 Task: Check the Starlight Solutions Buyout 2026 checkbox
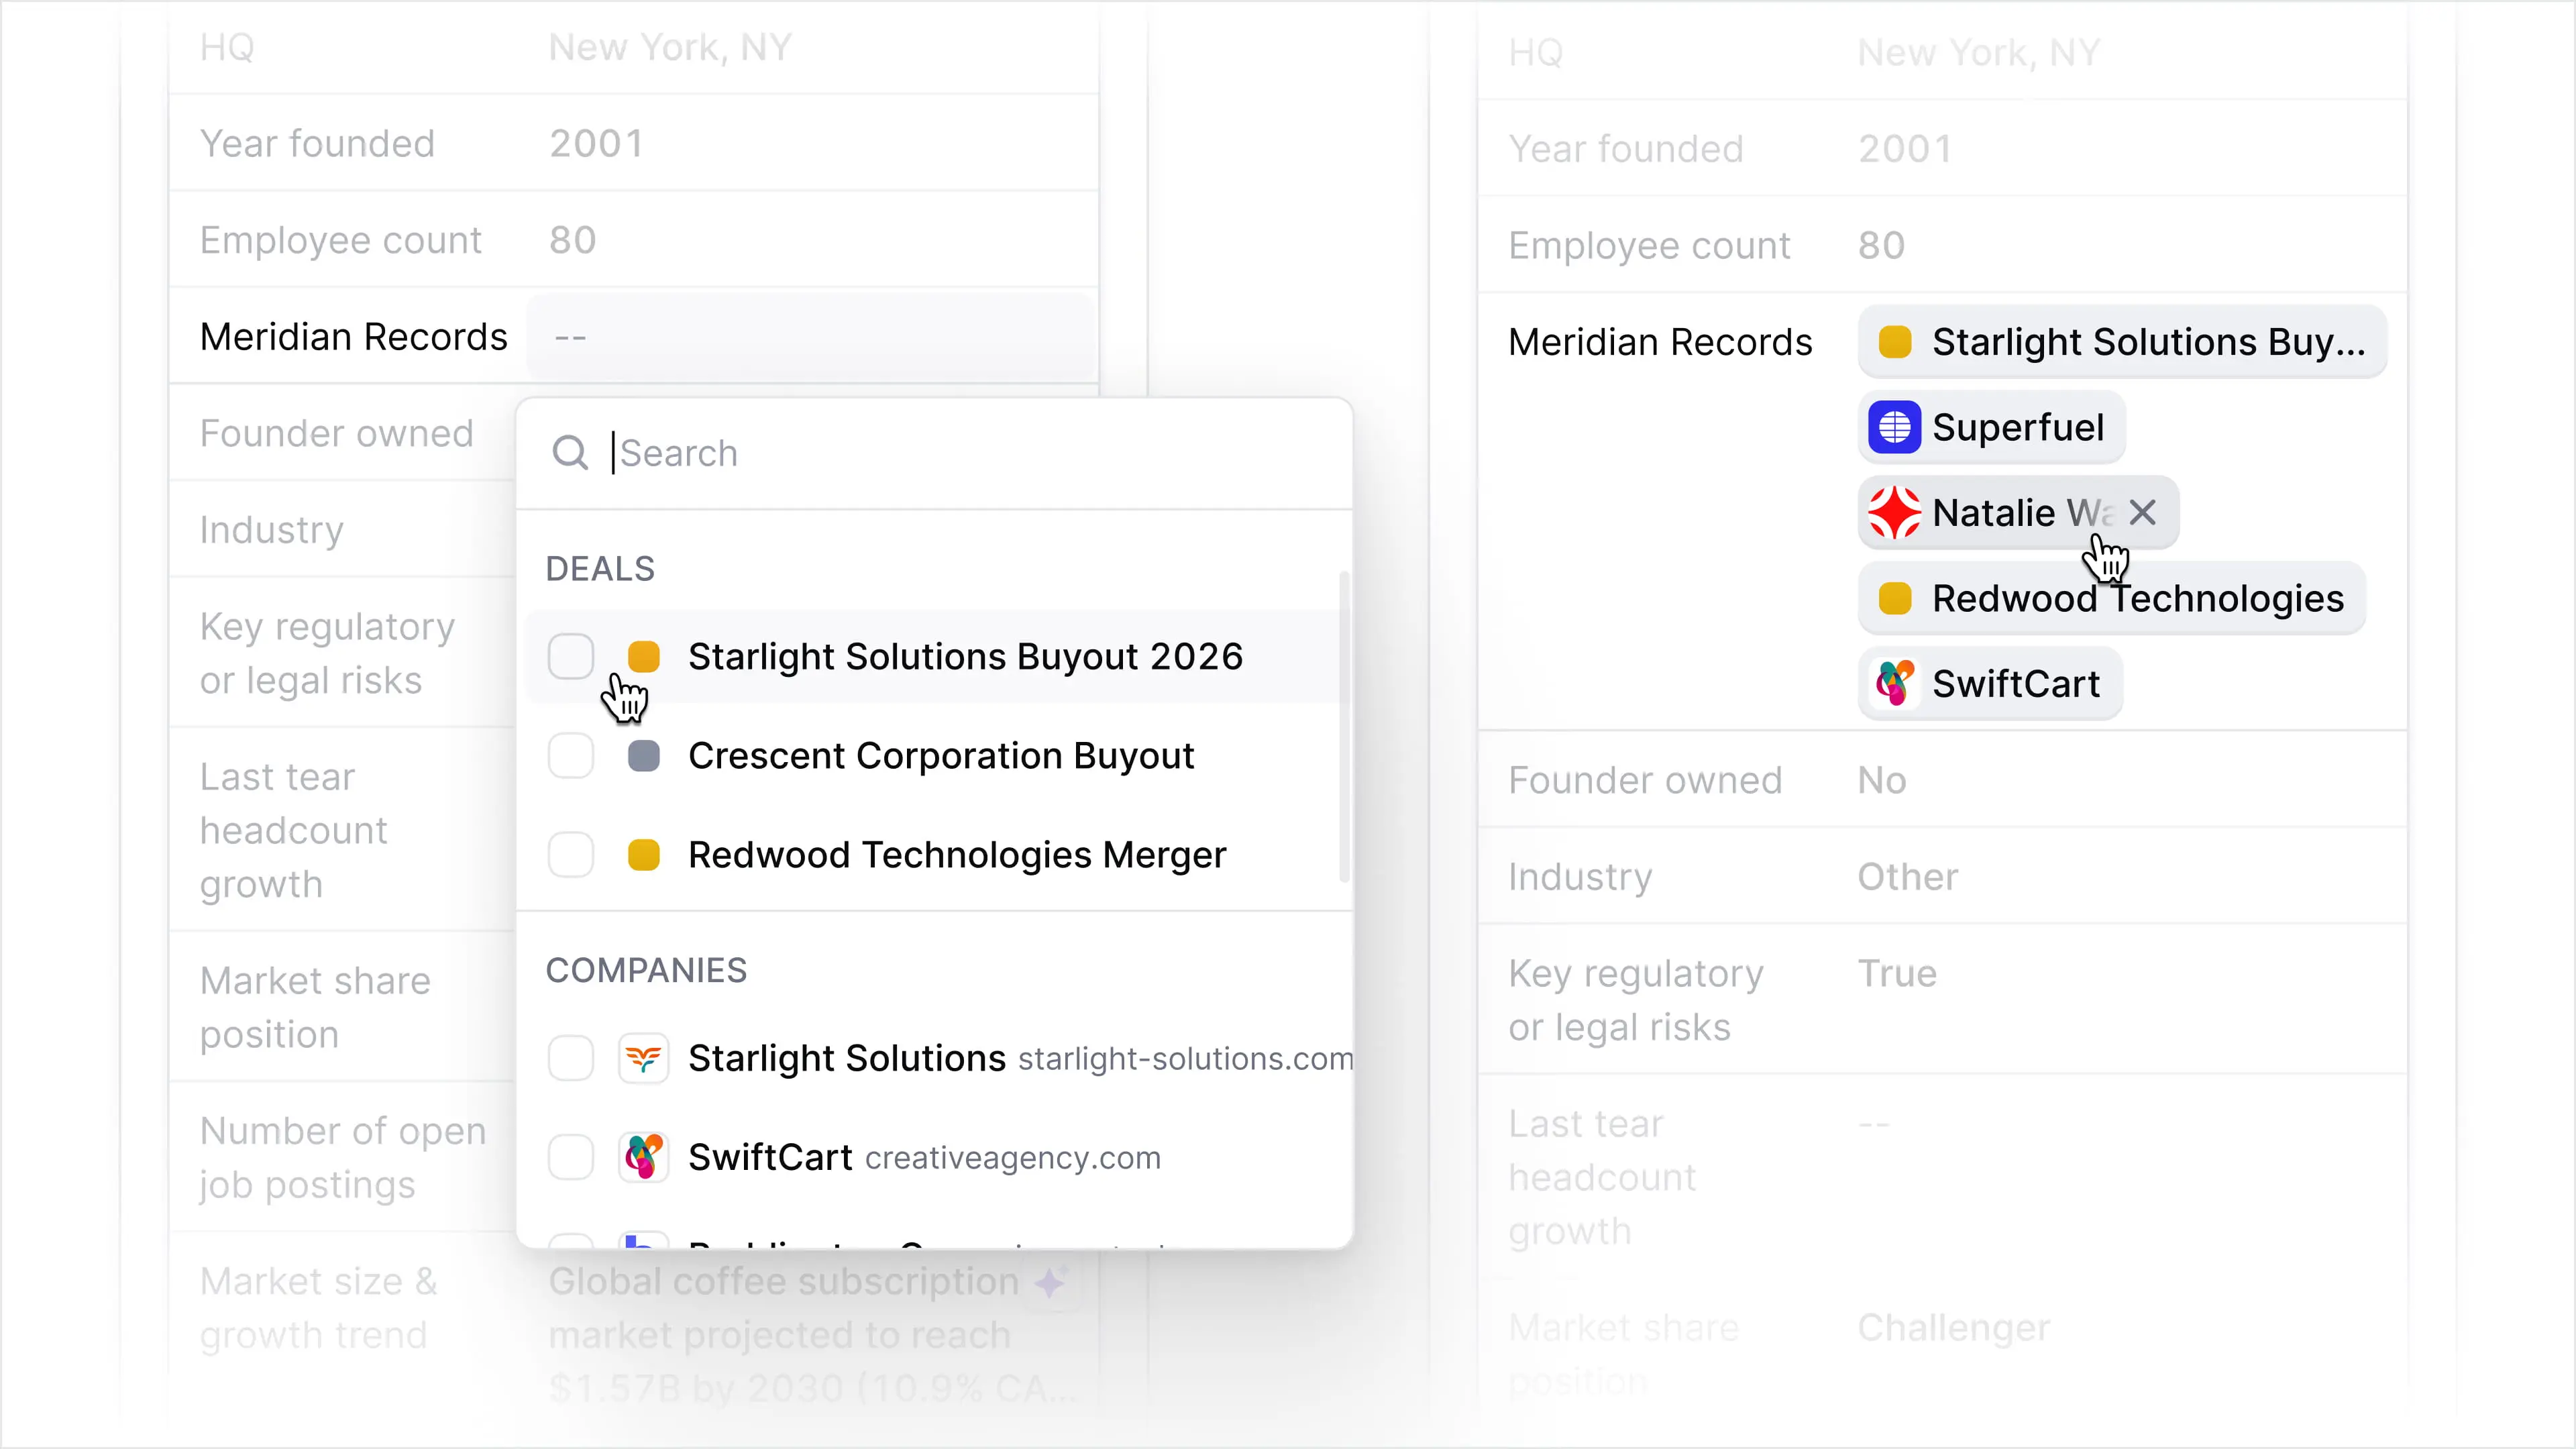(570, 657)
